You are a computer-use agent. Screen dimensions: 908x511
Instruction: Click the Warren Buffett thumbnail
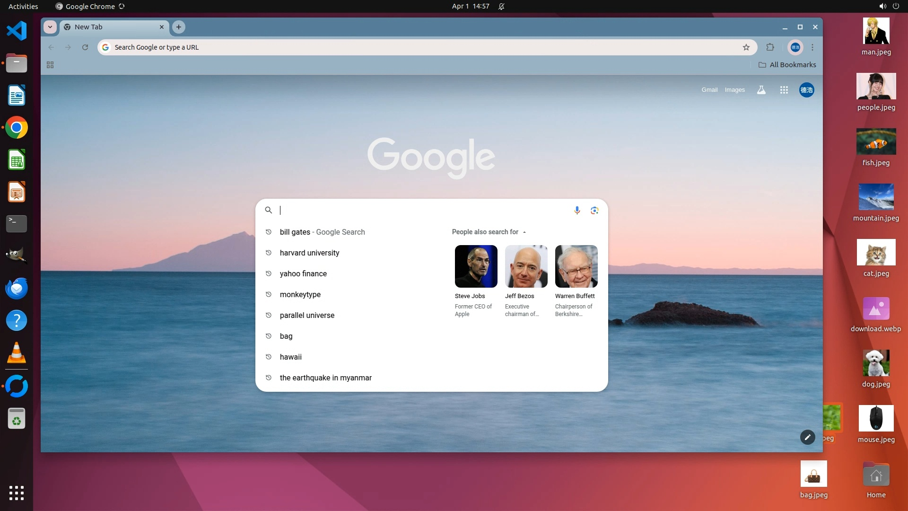coord(576,266)
